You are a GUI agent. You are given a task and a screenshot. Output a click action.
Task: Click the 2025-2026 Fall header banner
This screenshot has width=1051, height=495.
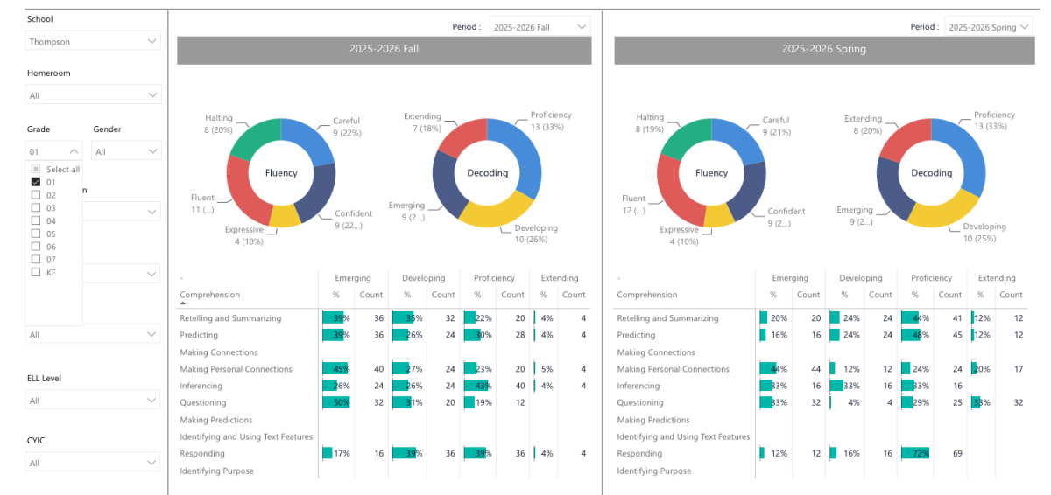click(384, 49)
